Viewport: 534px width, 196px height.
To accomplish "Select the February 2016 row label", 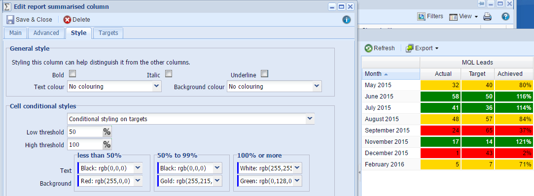I will click(384, 164).
